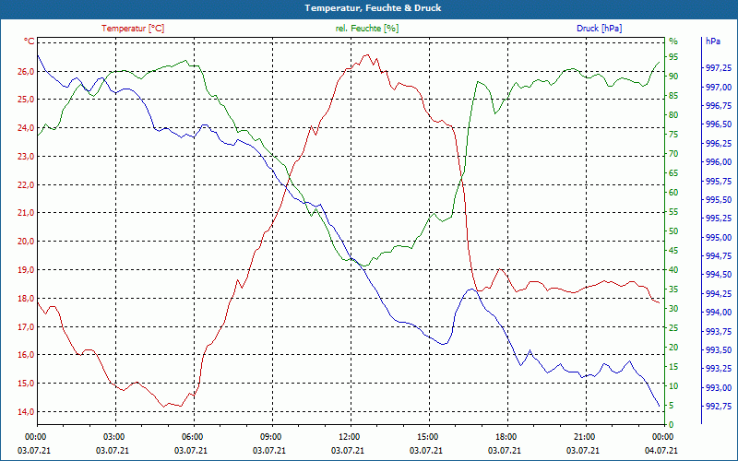
Task: Click the "15:00" time axis label
Action: point(427,436)
